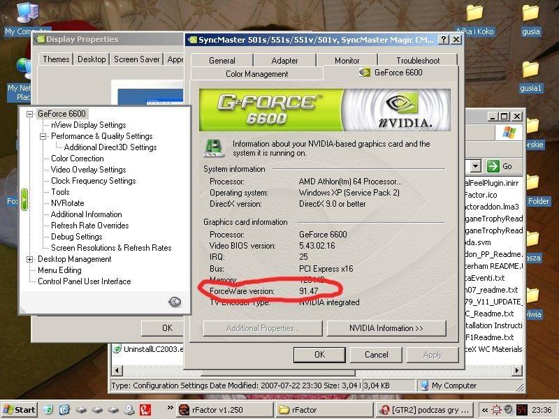Select Clock Frequency Settings in the tree
The height and width of the screenshot is (419, 559).
93,181
